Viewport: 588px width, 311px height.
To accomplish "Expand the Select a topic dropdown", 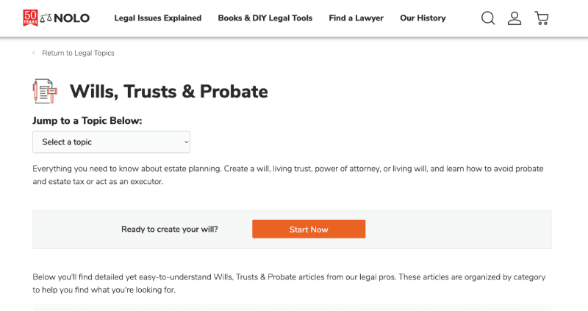I will tap(110, 142).
